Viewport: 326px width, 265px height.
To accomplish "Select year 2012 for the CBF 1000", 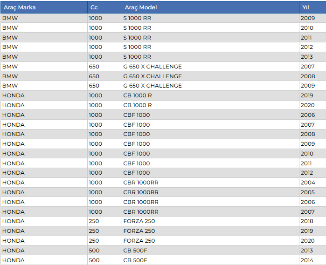I will click(x=307, y=173).
